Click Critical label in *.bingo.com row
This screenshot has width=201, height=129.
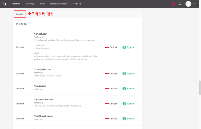[113, 89]
